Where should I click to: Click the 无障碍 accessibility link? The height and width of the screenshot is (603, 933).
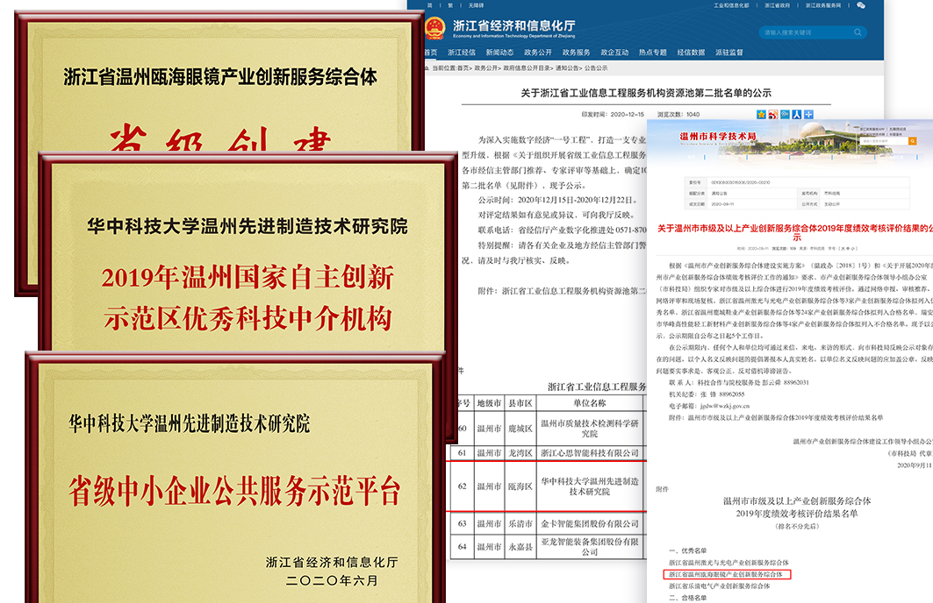coord(476,5)
